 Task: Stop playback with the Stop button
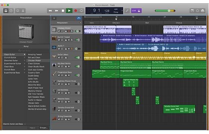63,11
